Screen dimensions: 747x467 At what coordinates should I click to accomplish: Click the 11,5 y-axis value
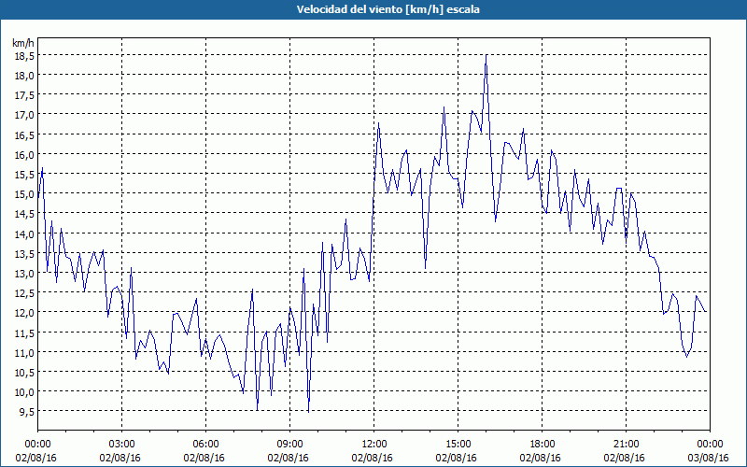click(24, 333)
